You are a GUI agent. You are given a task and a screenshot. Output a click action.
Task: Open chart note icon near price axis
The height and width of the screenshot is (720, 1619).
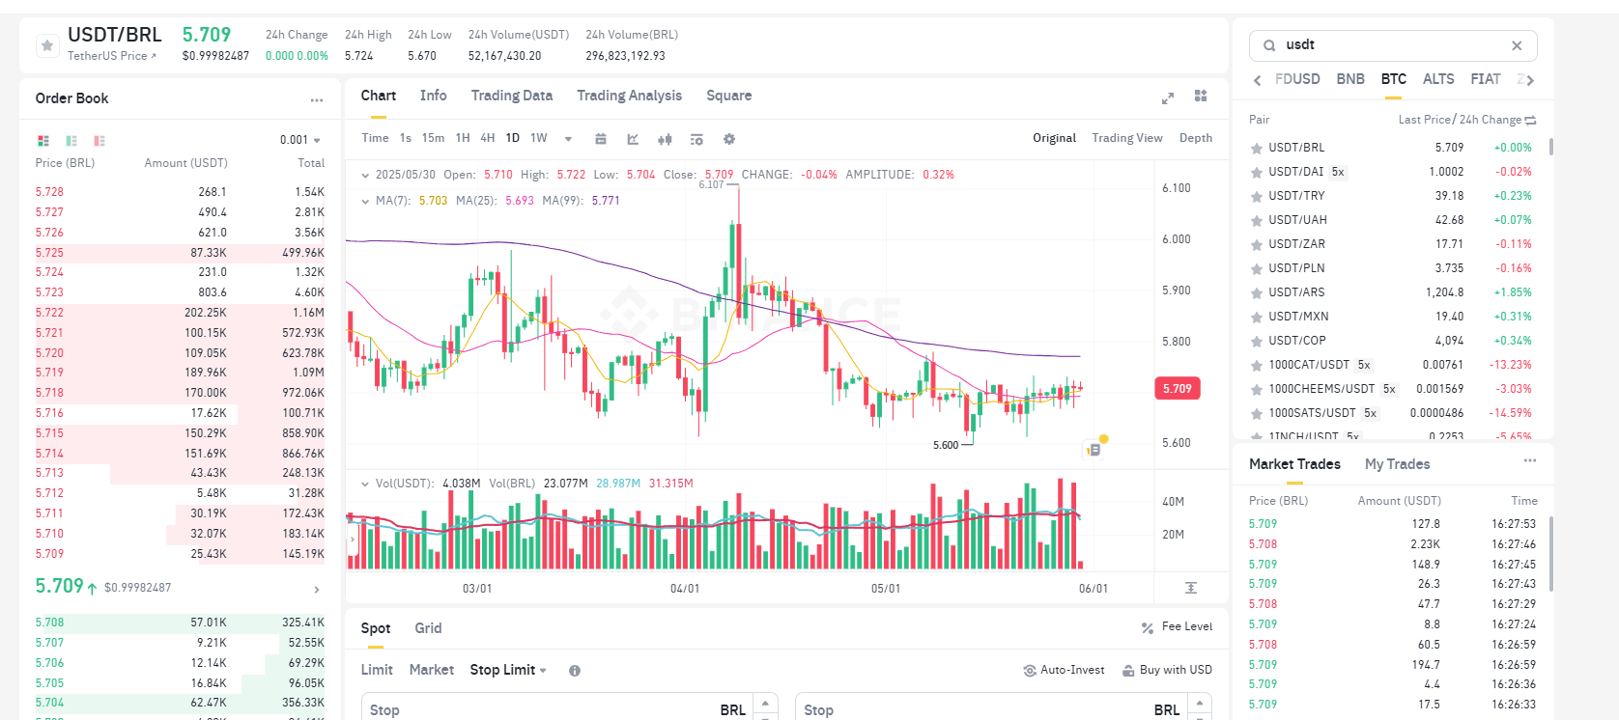(1094, 450)
